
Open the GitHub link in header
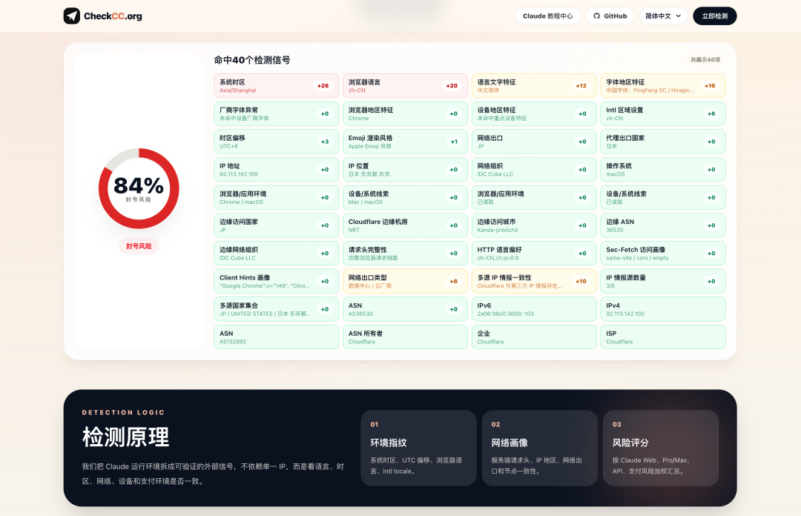pyautogui.click(x=610, y=16)
